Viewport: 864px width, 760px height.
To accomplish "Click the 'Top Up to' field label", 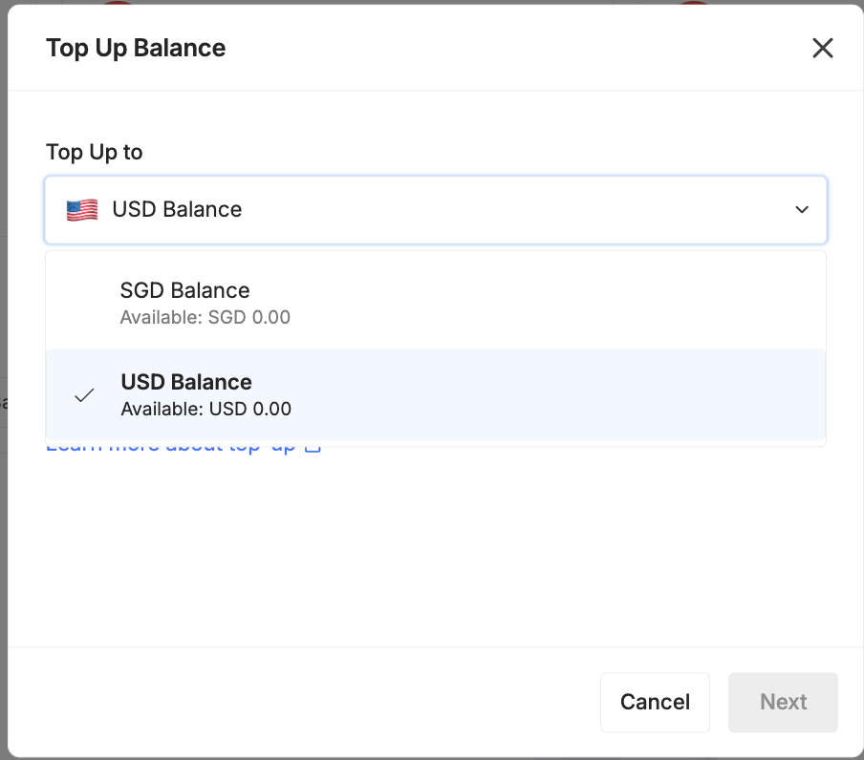I will (94, 152).
